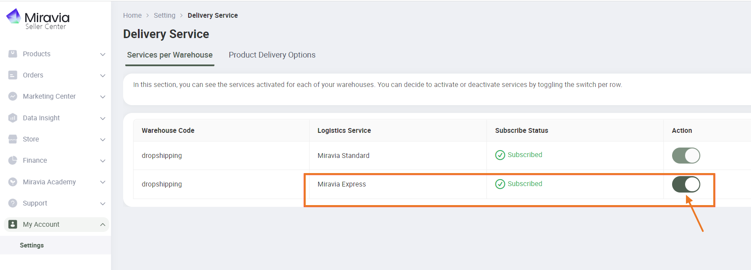Expand the Products menu
751x270 pixels.
[x=103, y=54]
